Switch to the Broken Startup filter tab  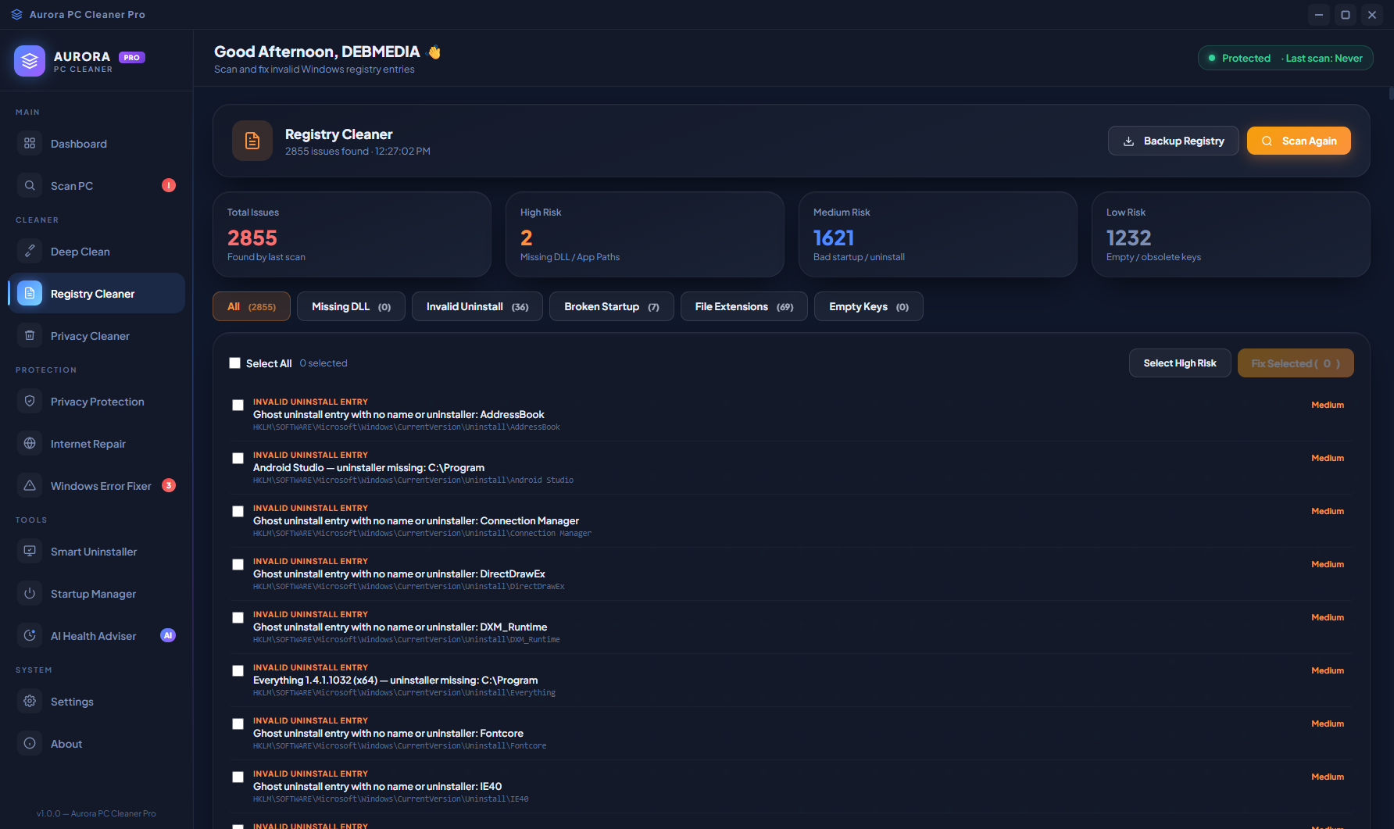click(x=612, y=306)
